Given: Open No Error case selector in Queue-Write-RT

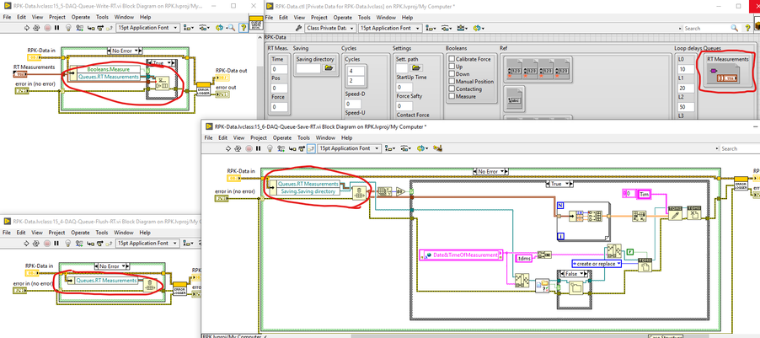Looking at the screenshot, I should tap(125, 51).
